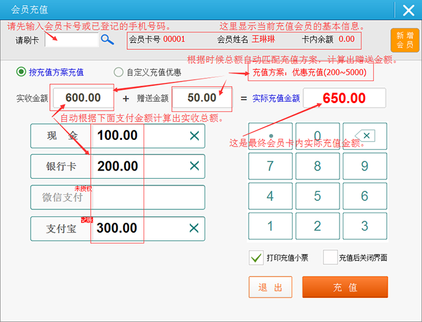Click the 新增会员 button

404,40
